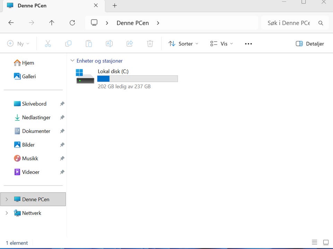
Task: Click the Cut scissors icon
Action: point(48,43)
